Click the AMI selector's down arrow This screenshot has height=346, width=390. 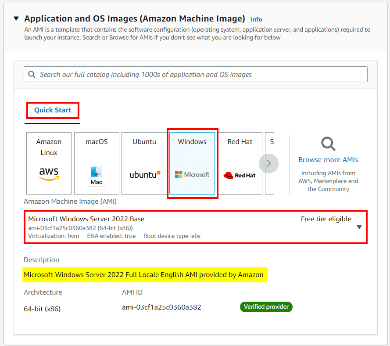coord(359,227)
